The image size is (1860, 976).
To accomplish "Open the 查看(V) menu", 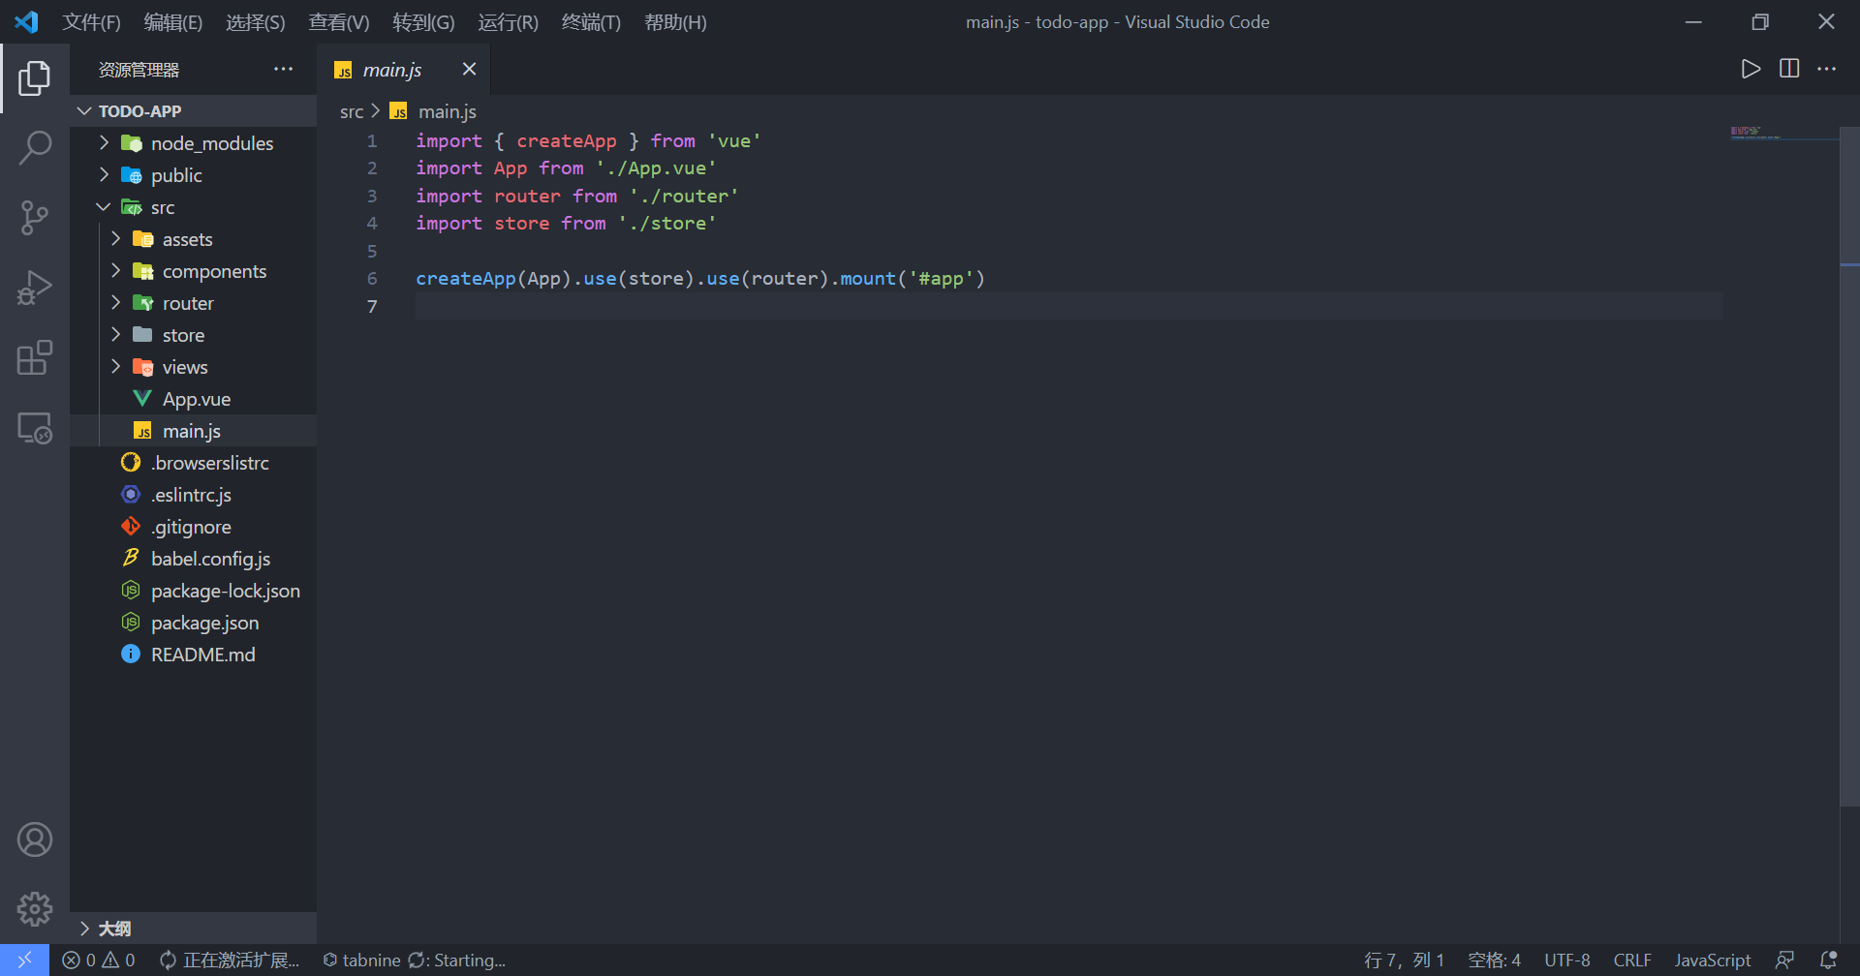I will tap(338, 22).
